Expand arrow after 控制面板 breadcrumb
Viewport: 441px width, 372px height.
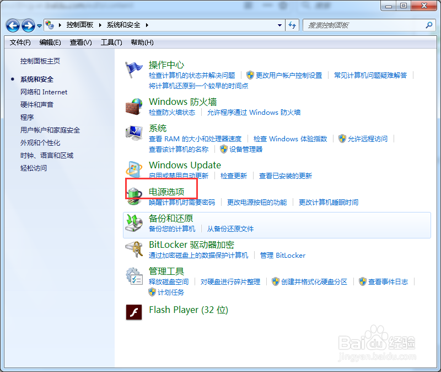point(100,25)
